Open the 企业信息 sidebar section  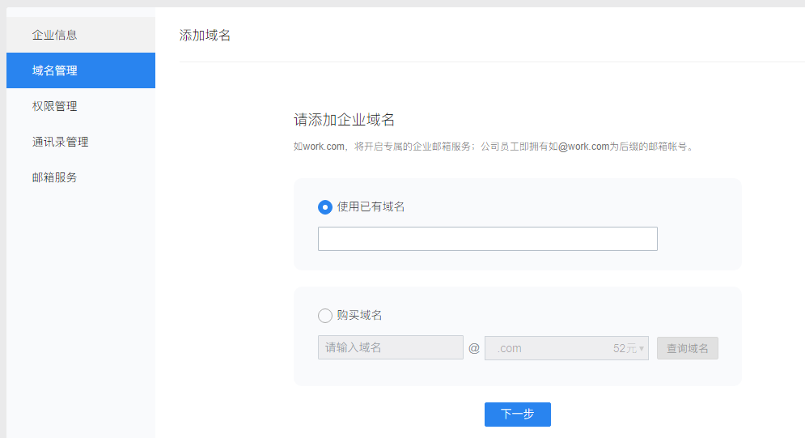tap(55, 35)
